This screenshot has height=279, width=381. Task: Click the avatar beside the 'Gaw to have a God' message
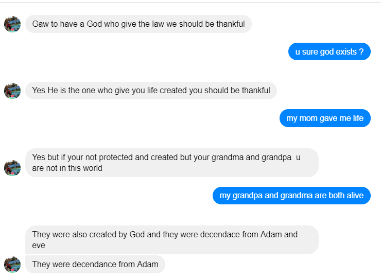(x=12, y=24)
